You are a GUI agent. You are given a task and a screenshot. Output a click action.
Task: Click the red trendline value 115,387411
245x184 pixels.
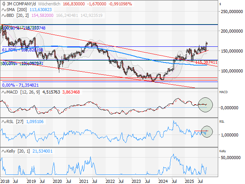pos(206,62)
